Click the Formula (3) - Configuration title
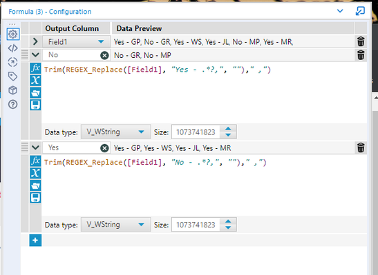 [x=50, y=12]
